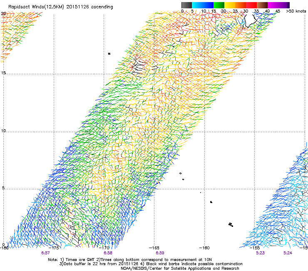The height and width of the screenshot is (271, 308).
Task: Pick the red 30-35 knots legend swatch
Action: coord(251,5)
